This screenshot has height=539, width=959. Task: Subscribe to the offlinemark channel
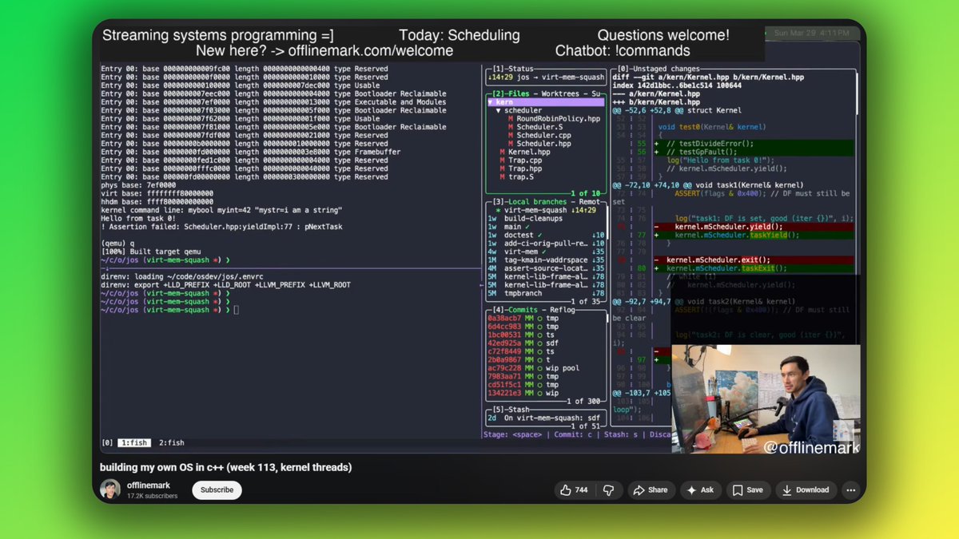tap(217, 489)
